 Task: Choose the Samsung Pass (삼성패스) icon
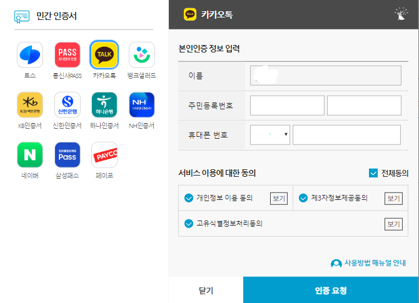[x=68, y=155]
